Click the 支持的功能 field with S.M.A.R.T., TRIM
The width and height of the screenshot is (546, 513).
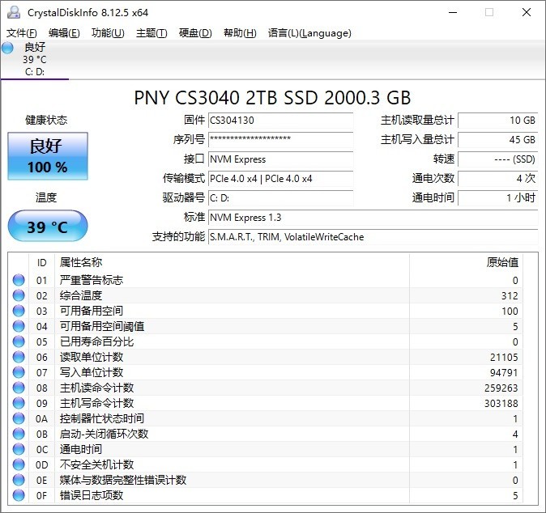pos(373,237)
